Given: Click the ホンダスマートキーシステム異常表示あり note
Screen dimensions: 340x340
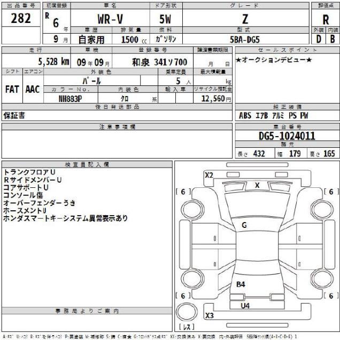Looking at the screenshot, I should pyautogui.click(x=65, y=218).
